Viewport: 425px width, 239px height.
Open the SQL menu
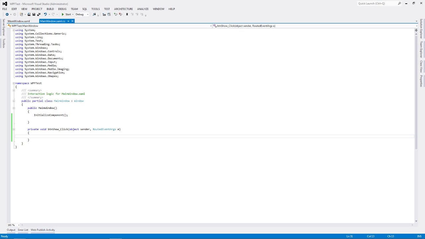85,9
